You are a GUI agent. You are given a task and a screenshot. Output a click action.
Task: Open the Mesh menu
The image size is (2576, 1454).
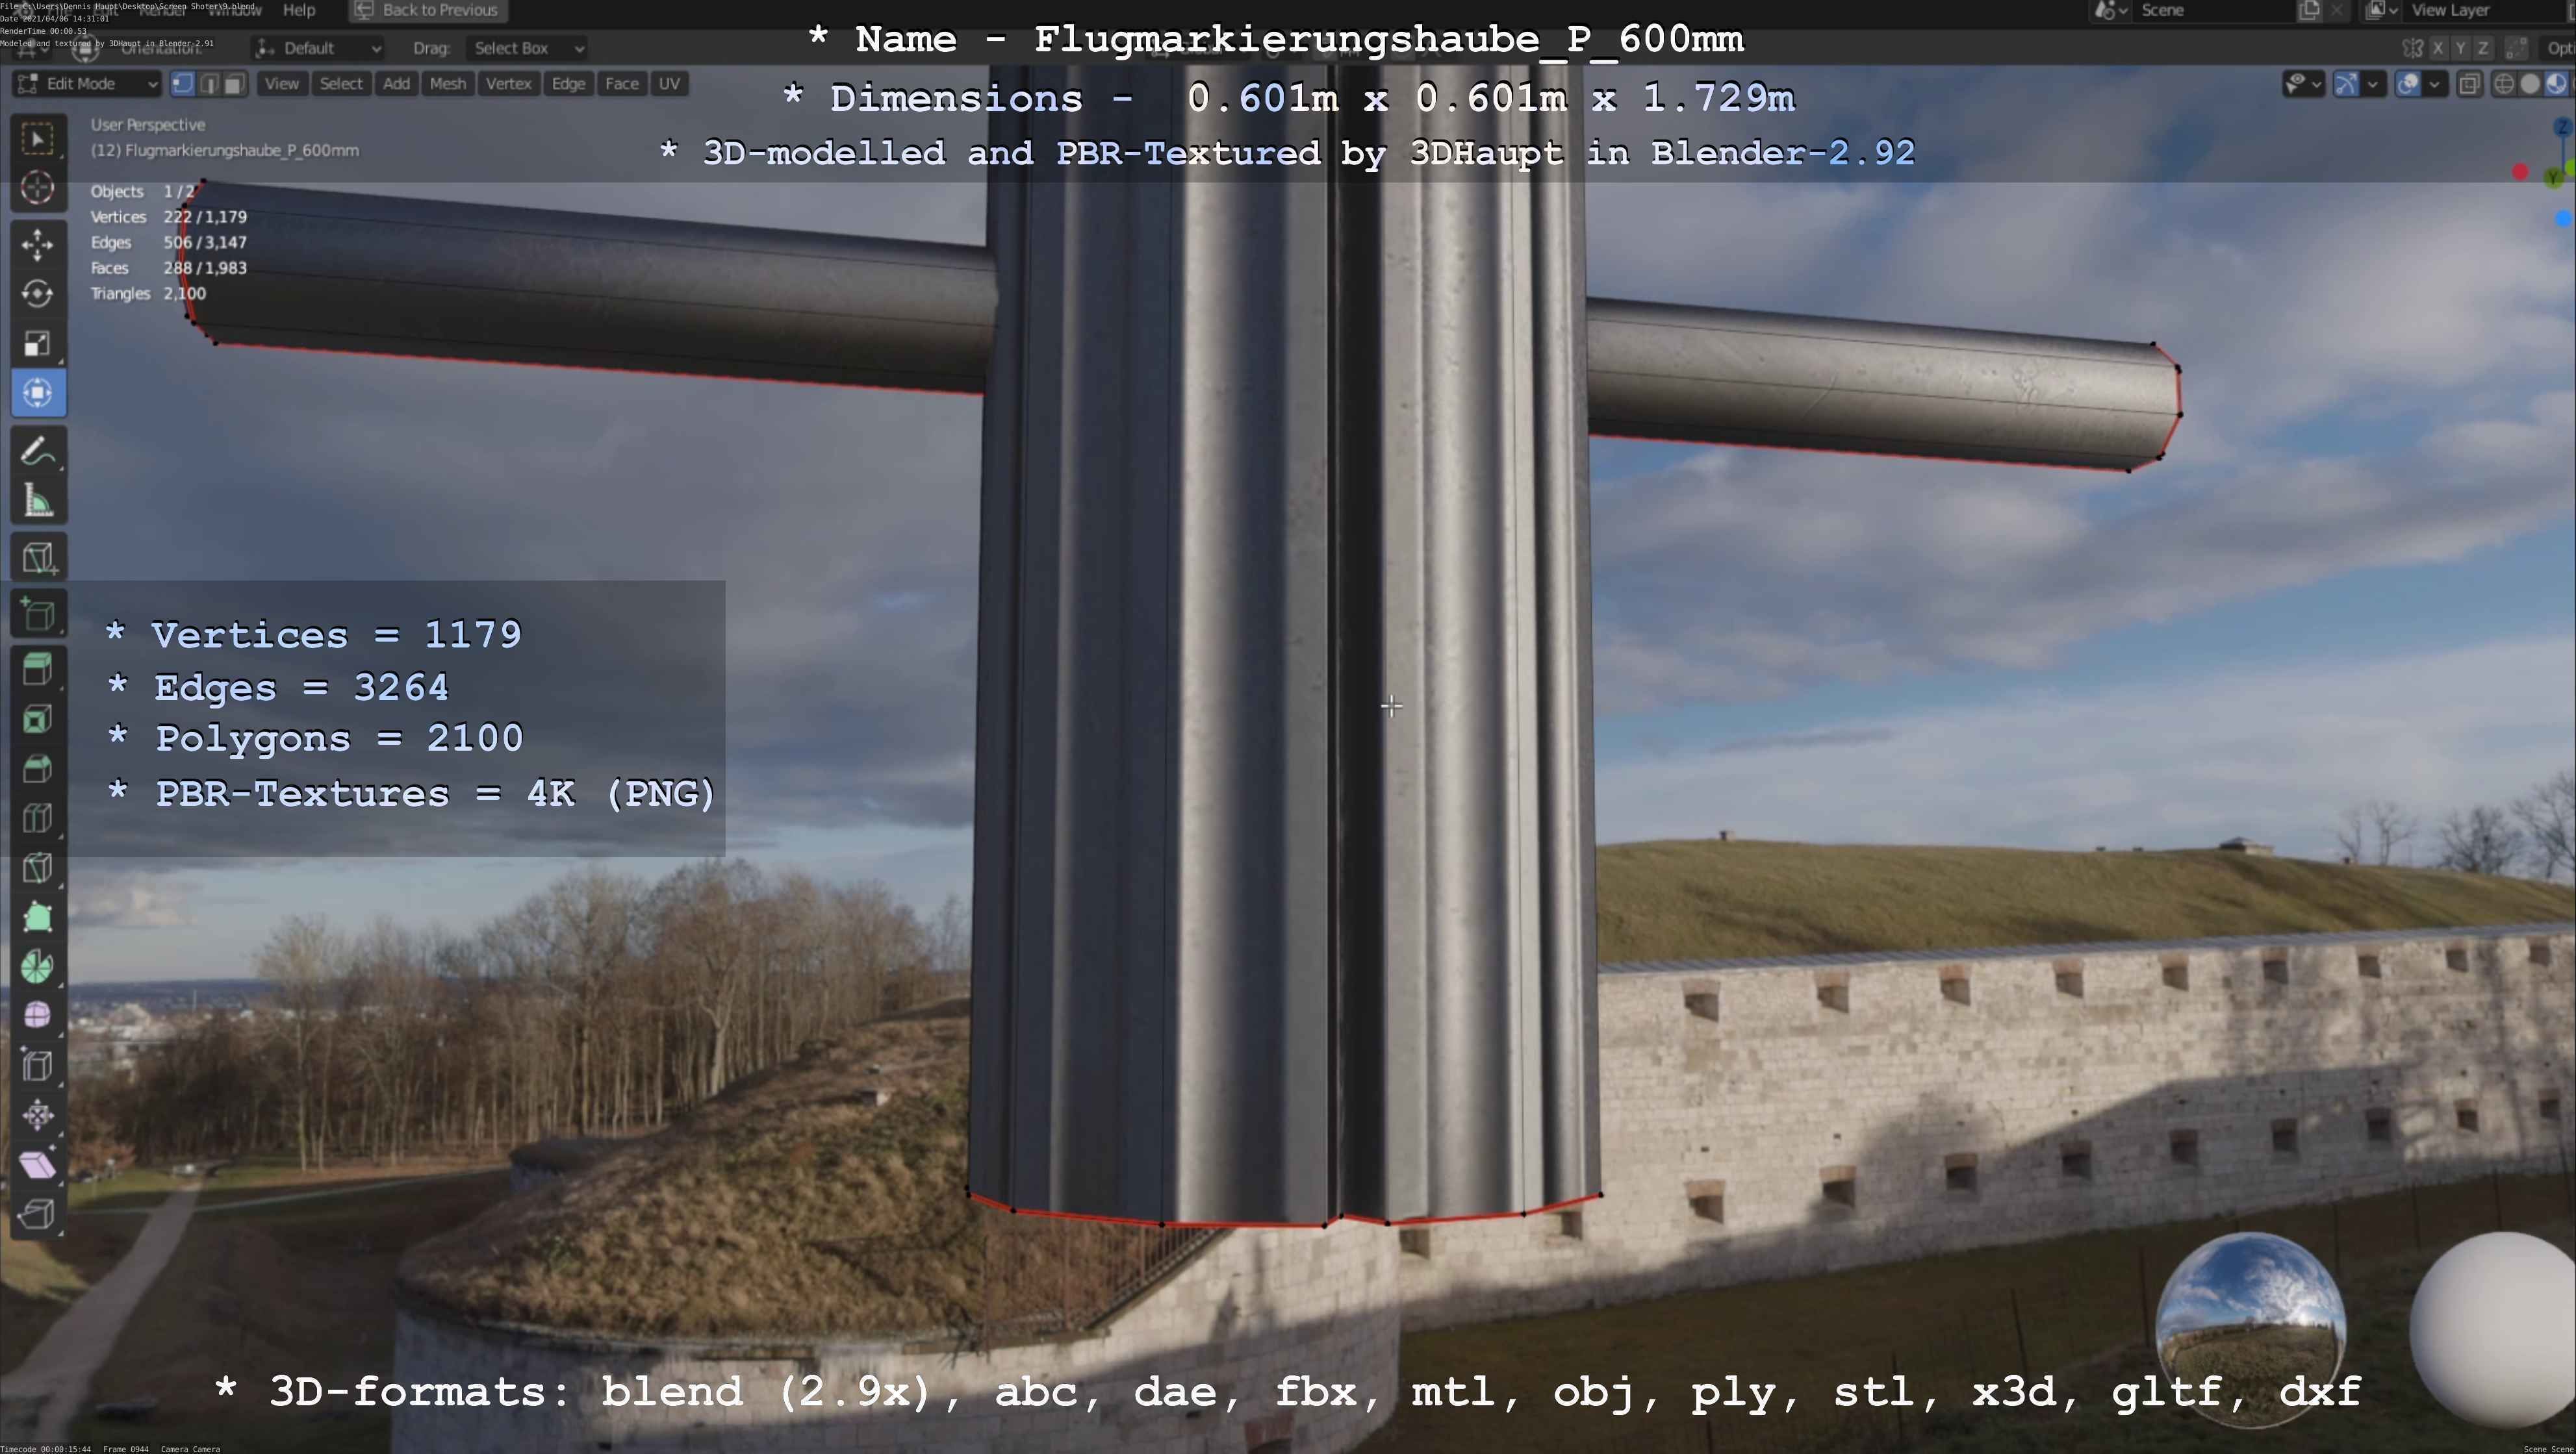click(447, 84)
